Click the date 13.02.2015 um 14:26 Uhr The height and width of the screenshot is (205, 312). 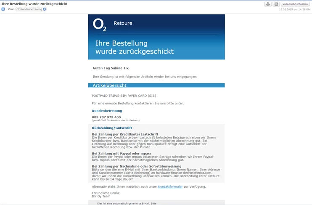point(295,9)
